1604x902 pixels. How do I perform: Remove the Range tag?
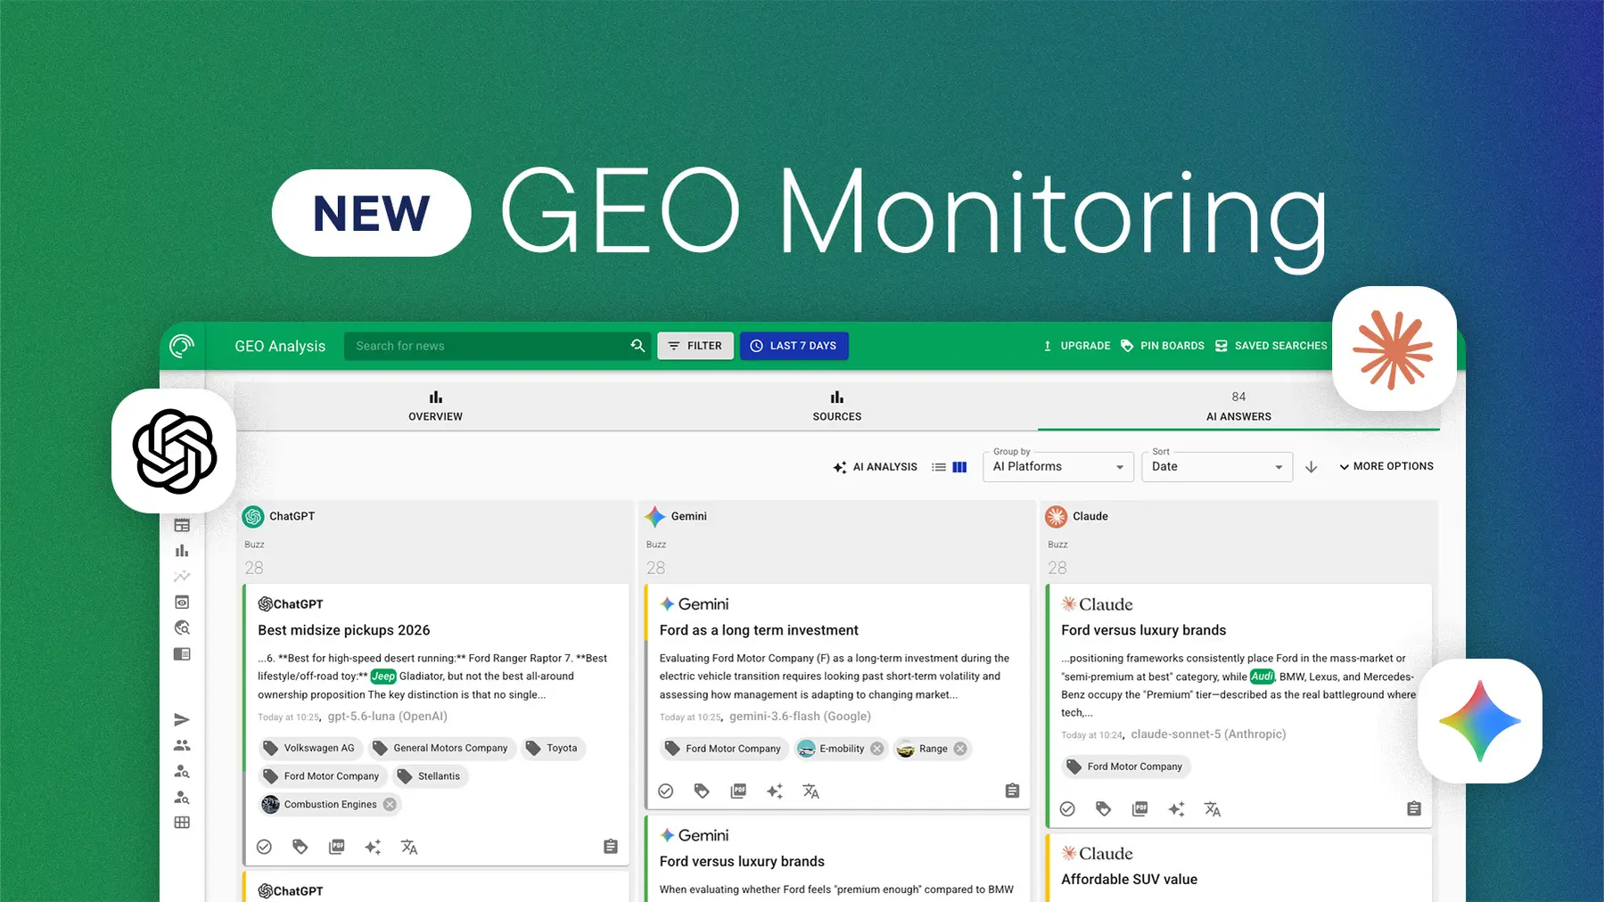point(960,749)
